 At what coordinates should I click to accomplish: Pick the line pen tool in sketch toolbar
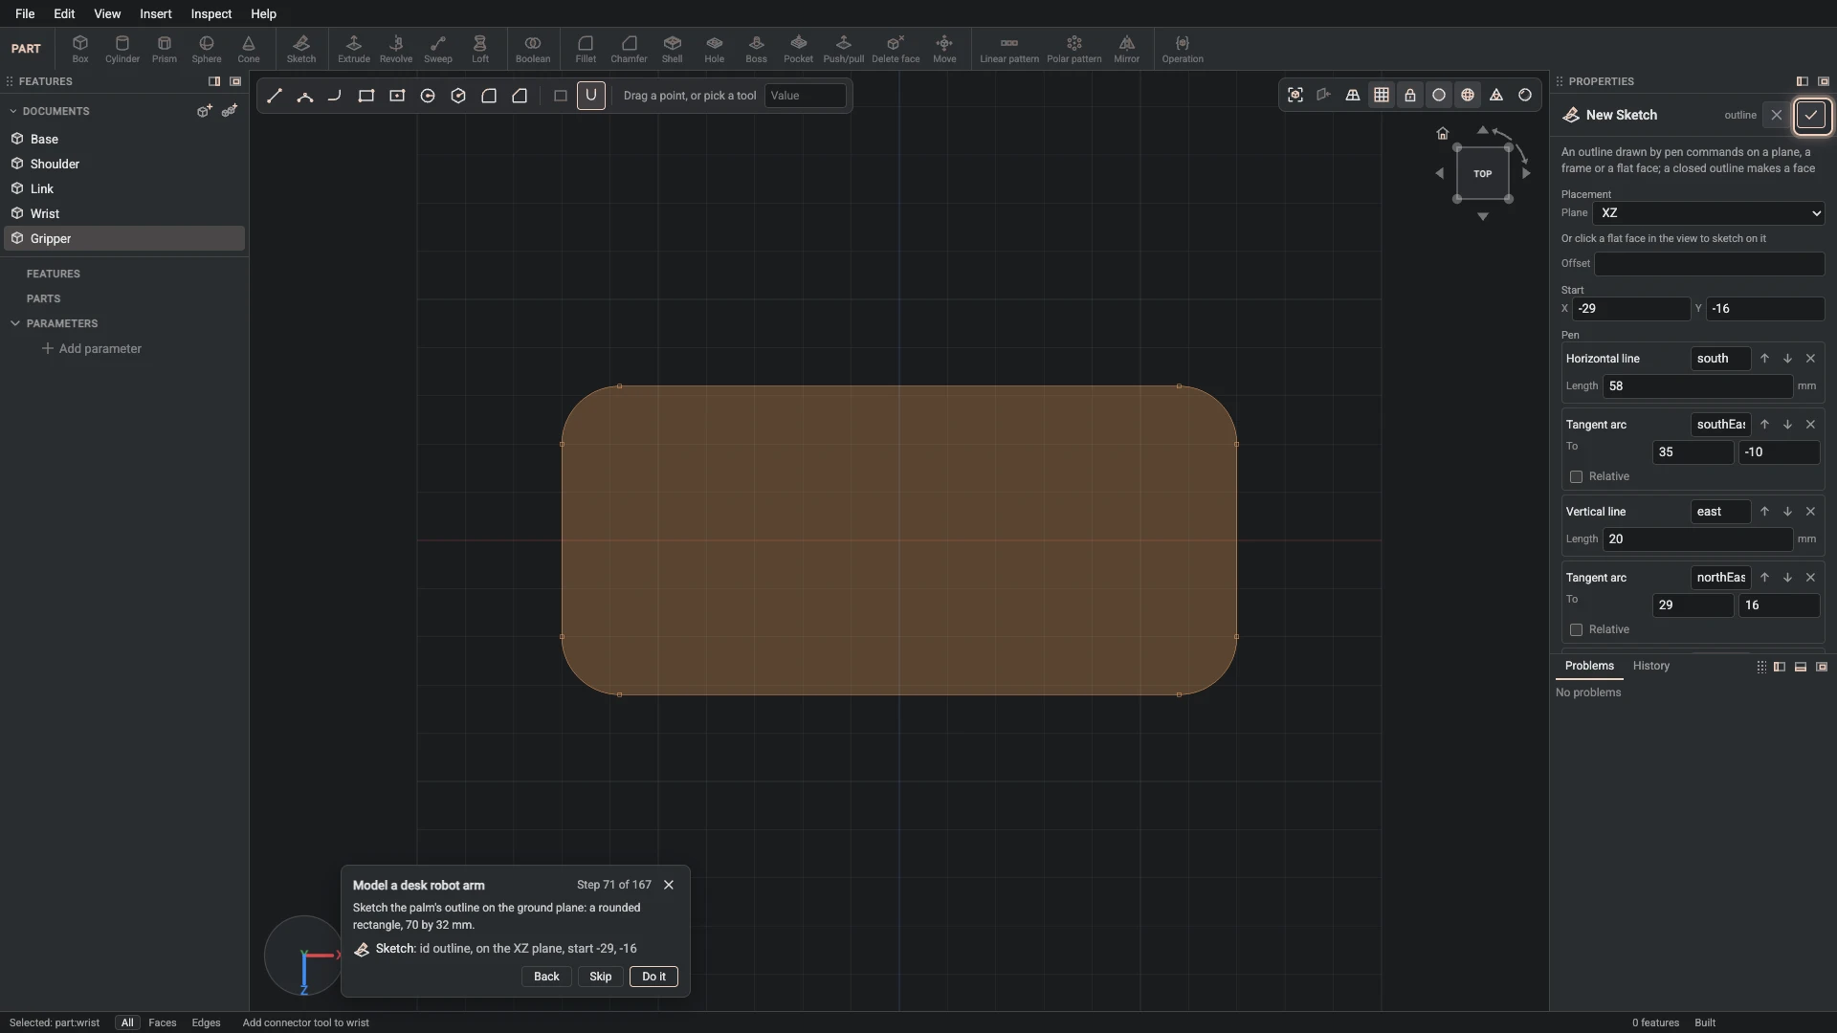275,96
